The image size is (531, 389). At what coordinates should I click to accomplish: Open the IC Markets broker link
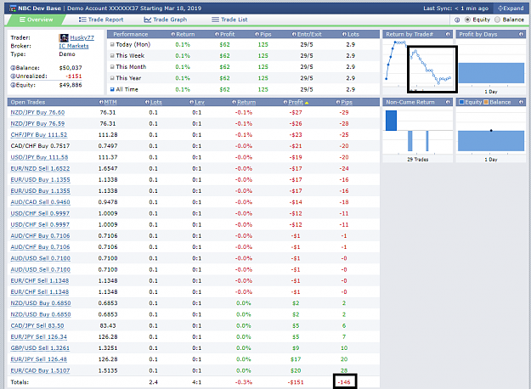74,46
